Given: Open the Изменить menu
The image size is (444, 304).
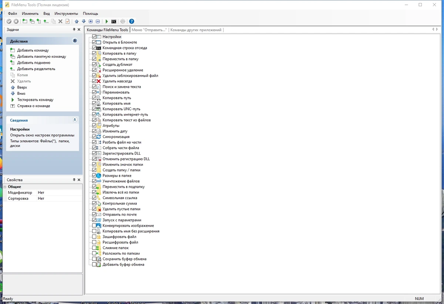Looking at the screenshot, I should (30, 13).
